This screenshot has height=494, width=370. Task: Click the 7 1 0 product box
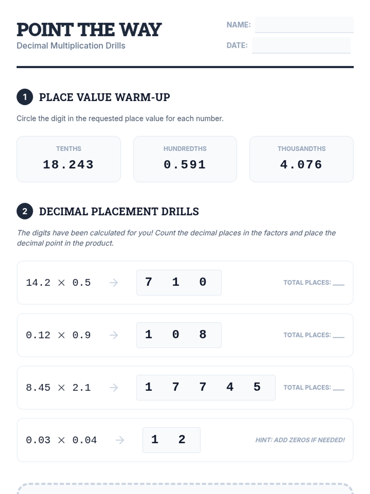(179, 283)
